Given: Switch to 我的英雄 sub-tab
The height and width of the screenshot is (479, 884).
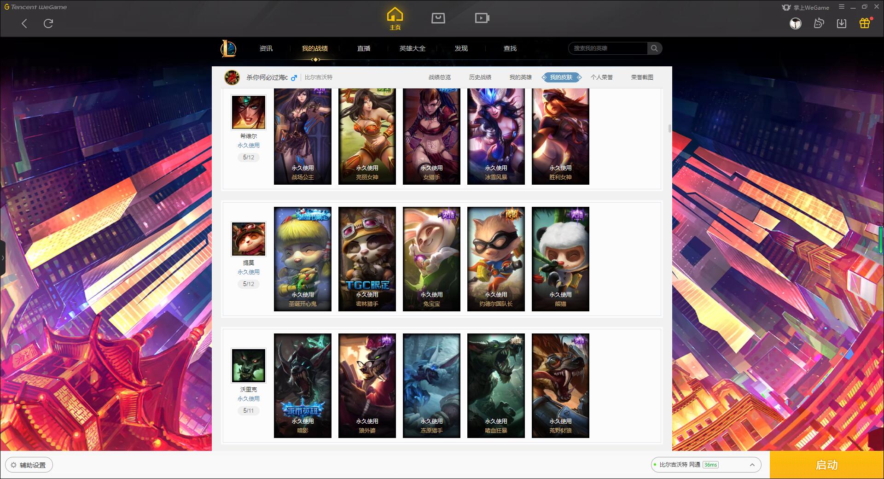Looking at the screenshot, I should [x=521, y=77].
